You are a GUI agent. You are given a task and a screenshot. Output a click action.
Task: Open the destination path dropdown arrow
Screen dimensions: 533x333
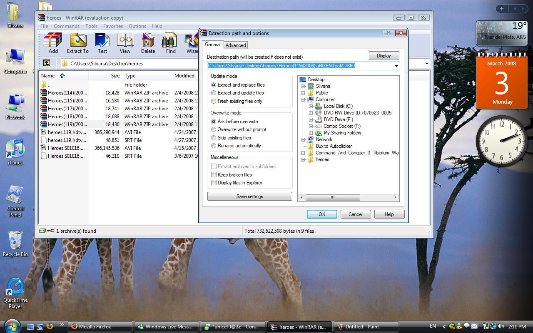[396, 66]
